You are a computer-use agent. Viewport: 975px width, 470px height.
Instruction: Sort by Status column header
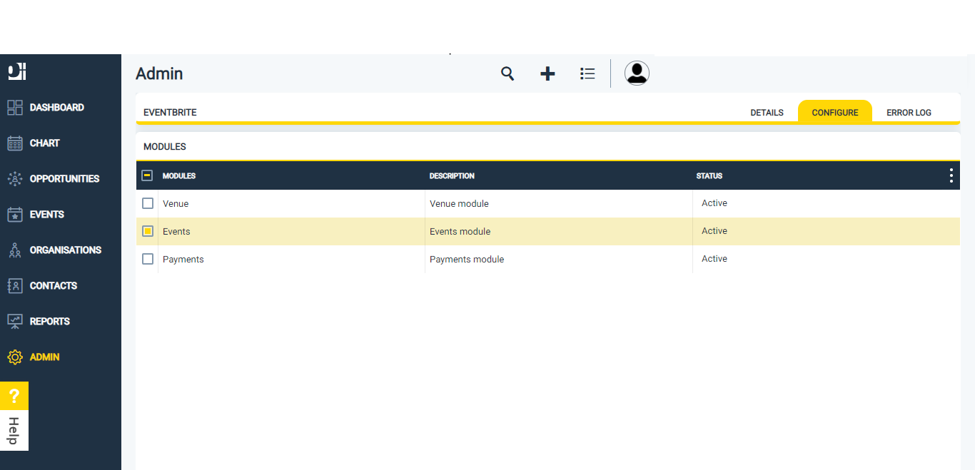(x=709, y=176)
